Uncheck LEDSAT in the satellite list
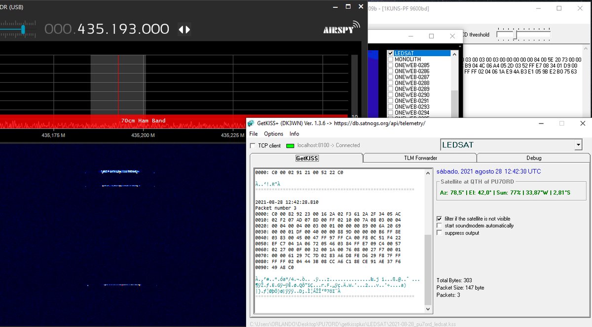 point(391,53)
